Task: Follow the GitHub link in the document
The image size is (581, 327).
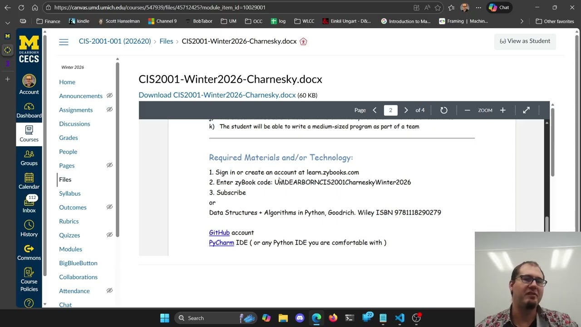Action: tap(219, 233)
